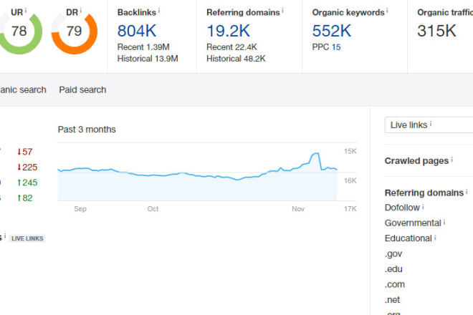The image size is (473, 315).
Task: Click the green up 245 change value
Action: coord(27,183)
